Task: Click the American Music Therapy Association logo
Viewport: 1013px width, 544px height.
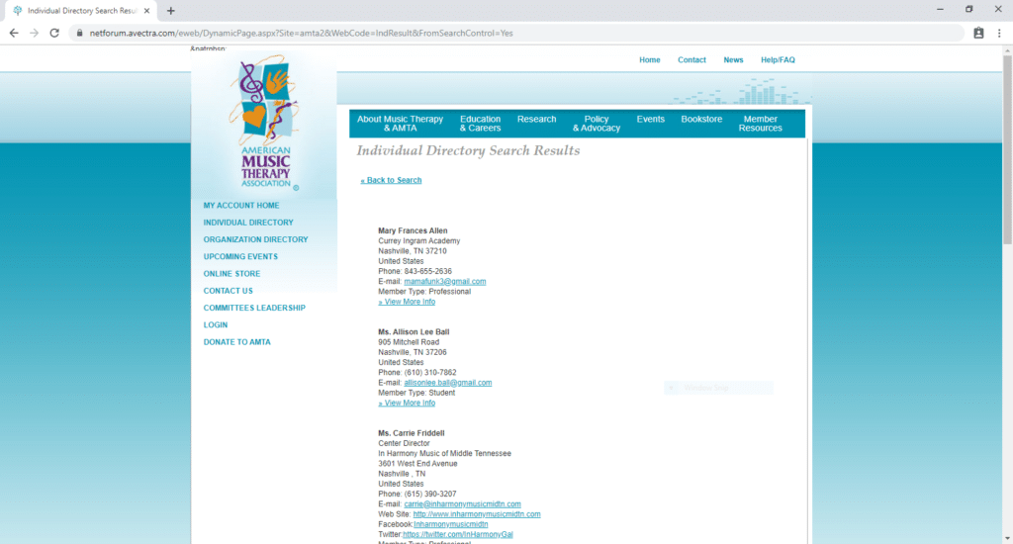Action: pyautogui.click(x=265, y=124)
